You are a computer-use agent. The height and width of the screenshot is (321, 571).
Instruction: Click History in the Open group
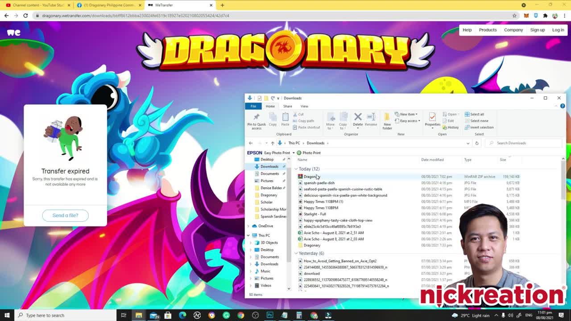(x=451, y=128)
